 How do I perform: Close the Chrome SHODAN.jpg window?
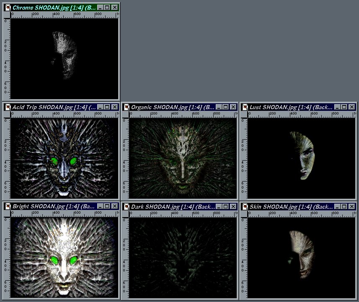pos(115,8)
